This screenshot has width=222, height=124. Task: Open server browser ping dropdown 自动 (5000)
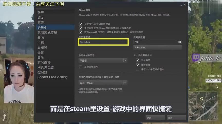(x=103, y=83)
